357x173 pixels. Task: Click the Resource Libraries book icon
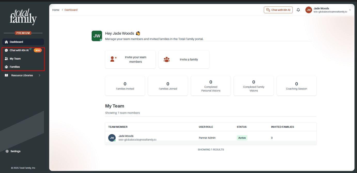[x=6, y=75]
